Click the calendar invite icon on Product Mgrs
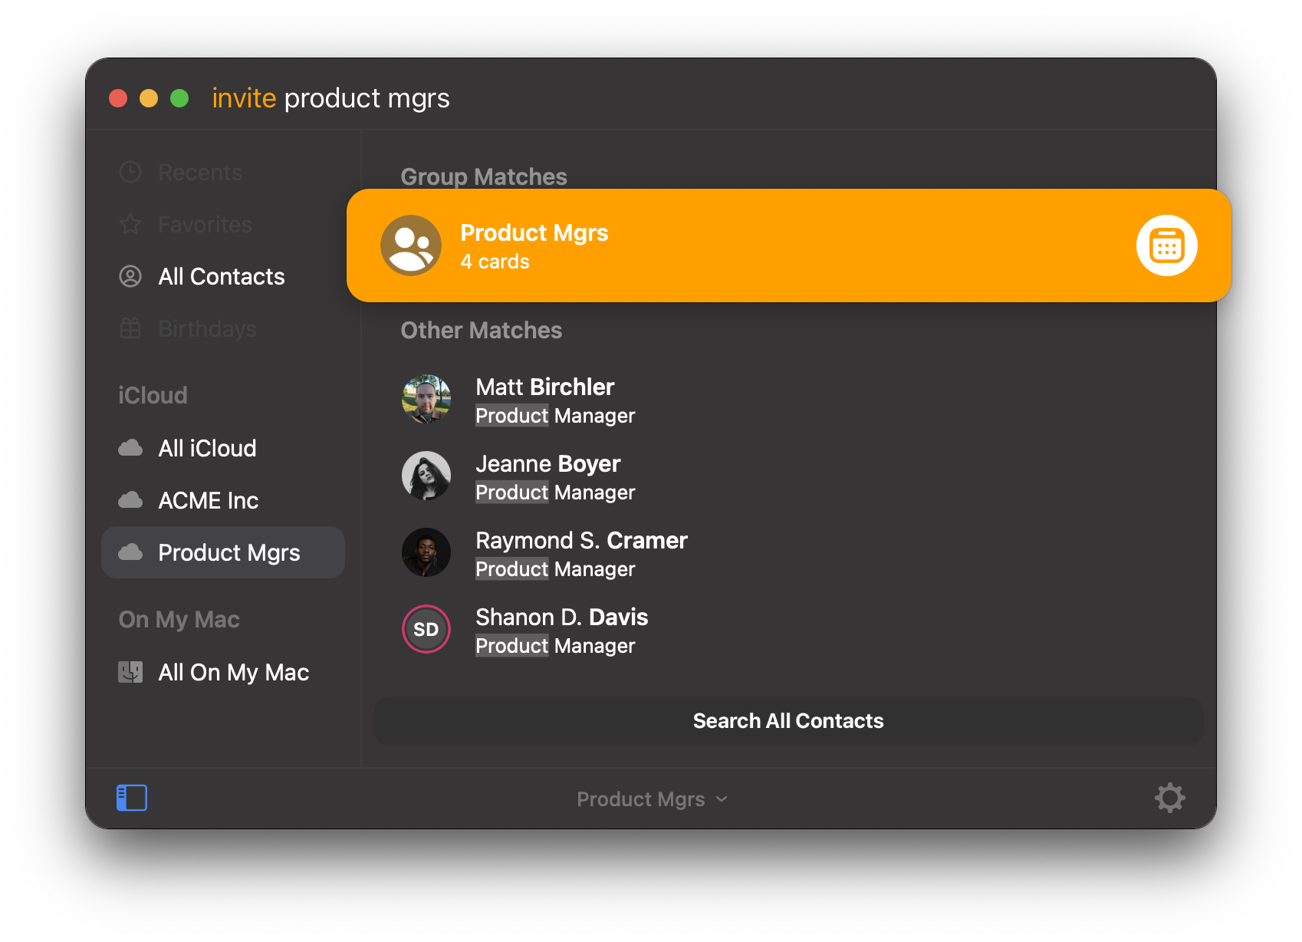This screenshot has width=1302, height=942. (1166, 245)
